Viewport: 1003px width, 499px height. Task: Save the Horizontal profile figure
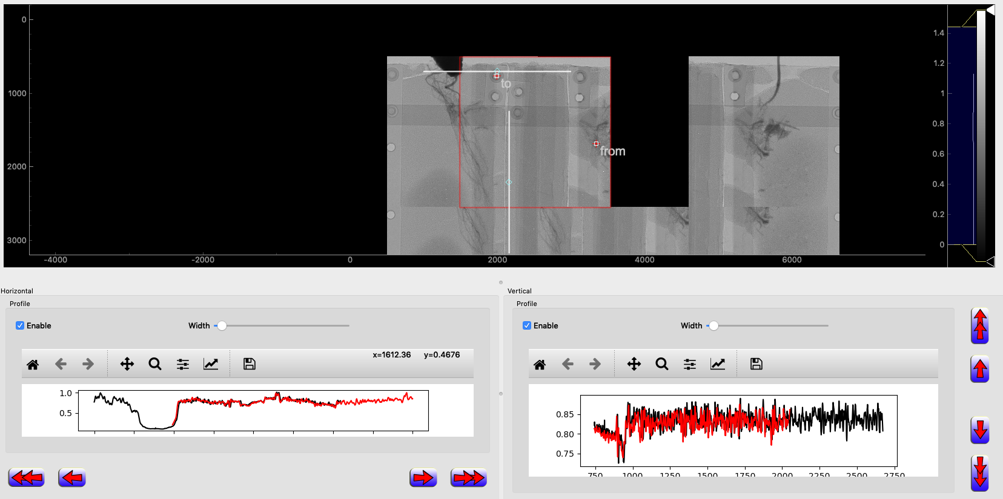[x=249, y=364]
